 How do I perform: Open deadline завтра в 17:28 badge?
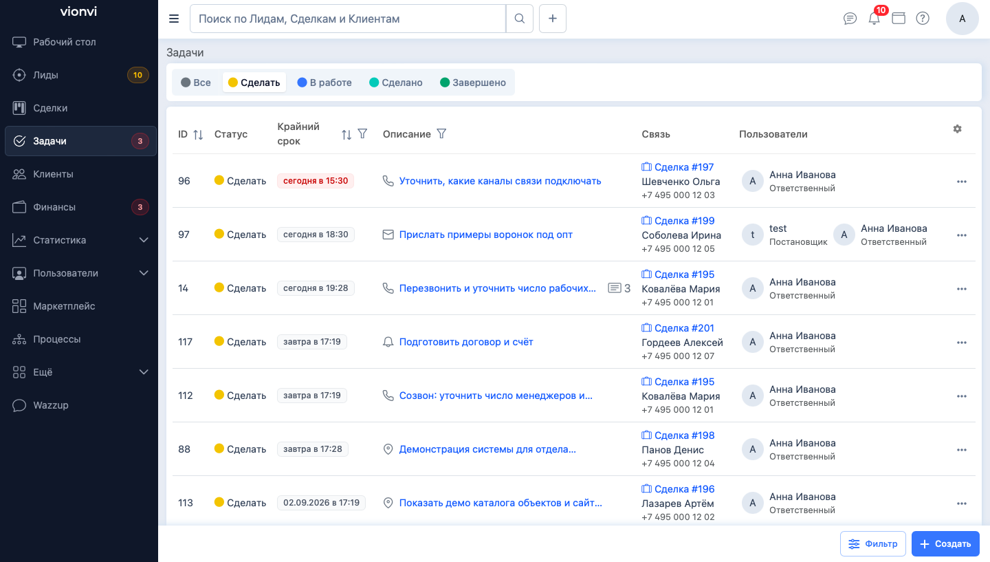pyautogui.click(x=313, y=449)
